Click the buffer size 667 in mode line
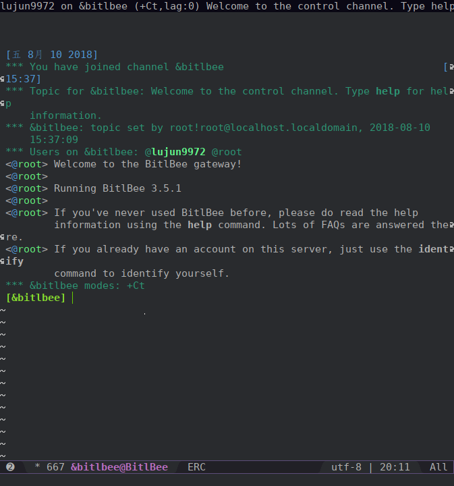 click(x=55, y=467)
